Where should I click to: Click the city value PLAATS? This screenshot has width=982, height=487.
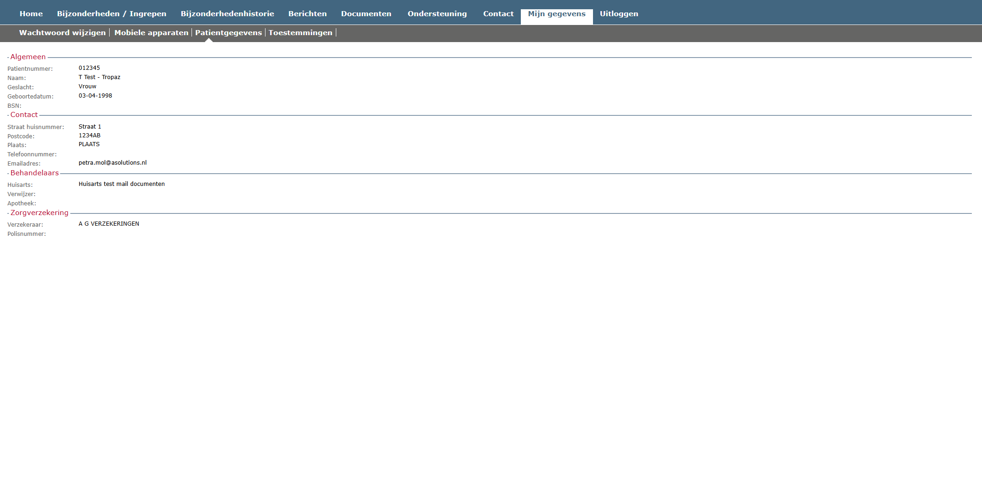(89, 144)
